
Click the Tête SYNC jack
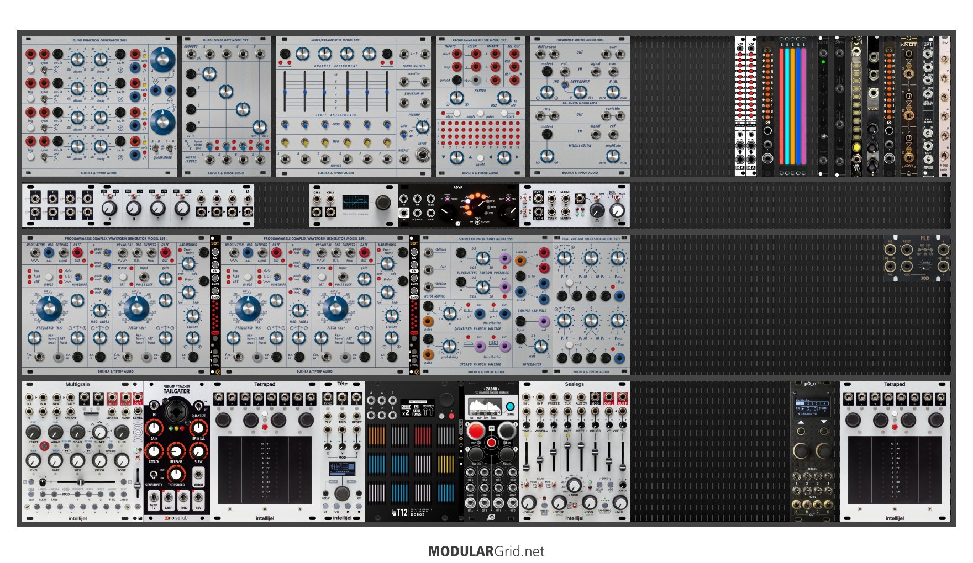click(x=328, y=397)
